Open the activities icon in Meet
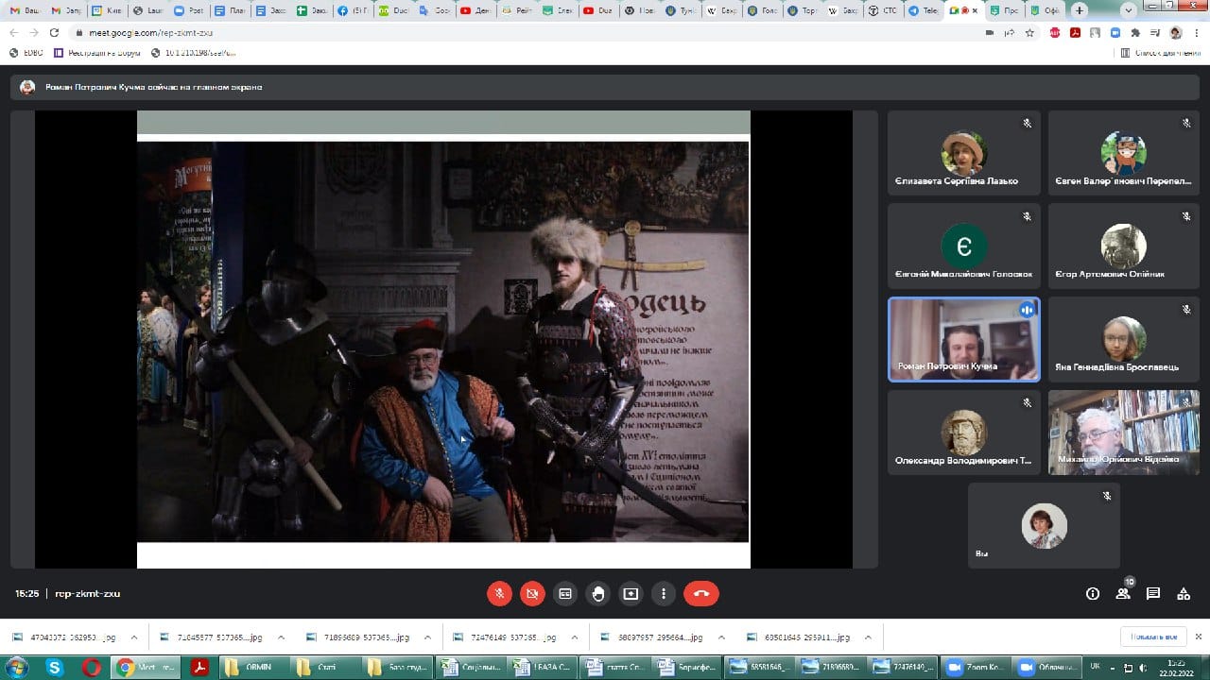Image resolution: width=1210 pixels, height=680 pixels. [x=1184, y=594]
